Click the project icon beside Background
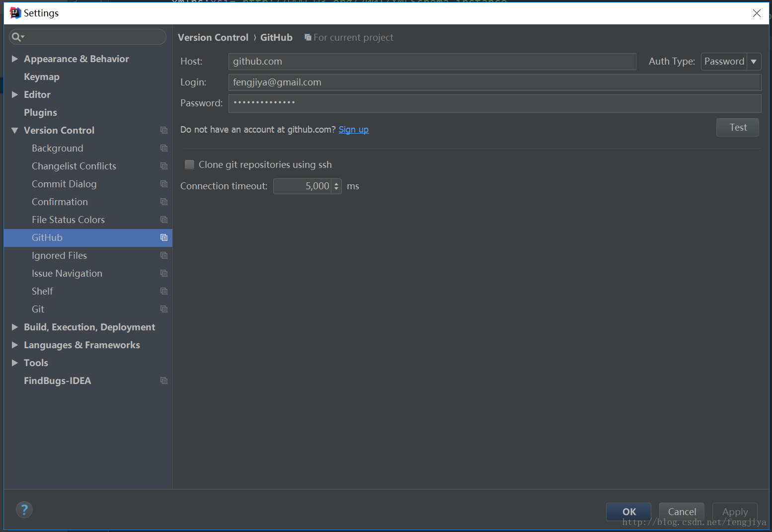This screenshot has height=532, width=772. (x=164, y=148)
